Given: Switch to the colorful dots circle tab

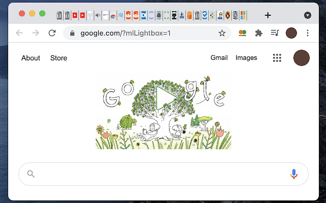Looking at the screenshot, I should [212, 15].
